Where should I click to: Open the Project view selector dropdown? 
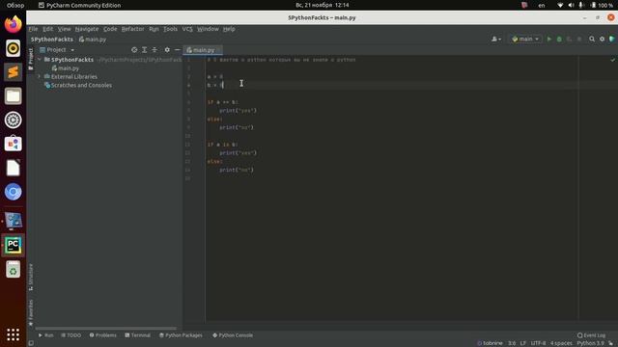57,50
